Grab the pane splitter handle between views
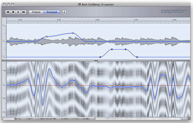Viewport: 193px width, 123px height. tap(96, 60)
